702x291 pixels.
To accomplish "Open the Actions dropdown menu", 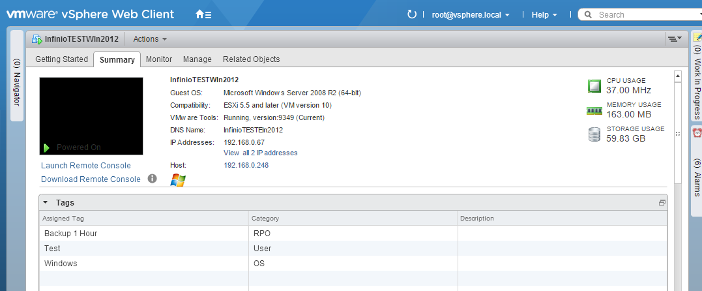I will pos(150,39).
